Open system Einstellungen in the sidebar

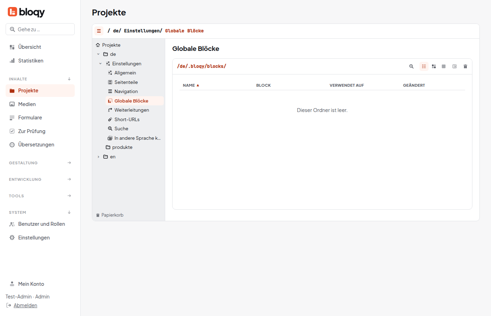[40, 238]
